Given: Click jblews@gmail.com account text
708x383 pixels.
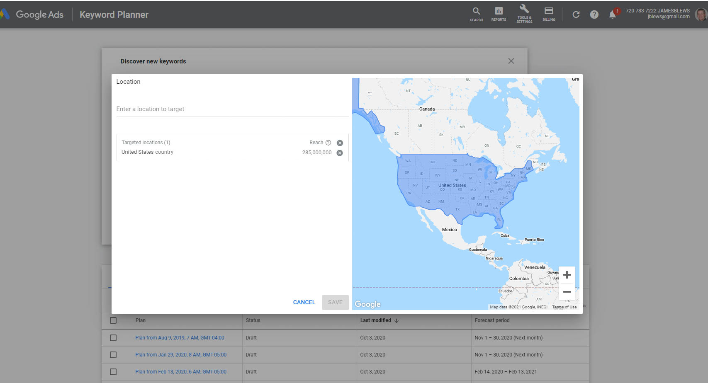Looking at the screenshot, I should 668,17.
